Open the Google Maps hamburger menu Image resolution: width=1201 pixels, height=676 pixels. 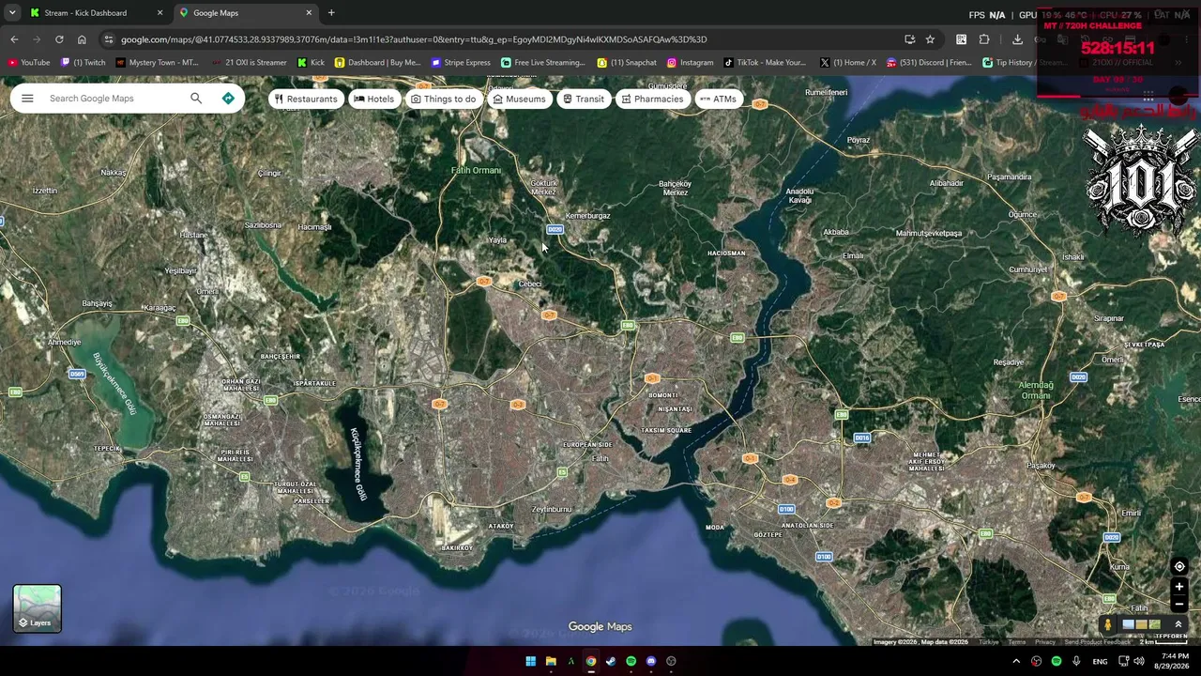click(27, 99)
